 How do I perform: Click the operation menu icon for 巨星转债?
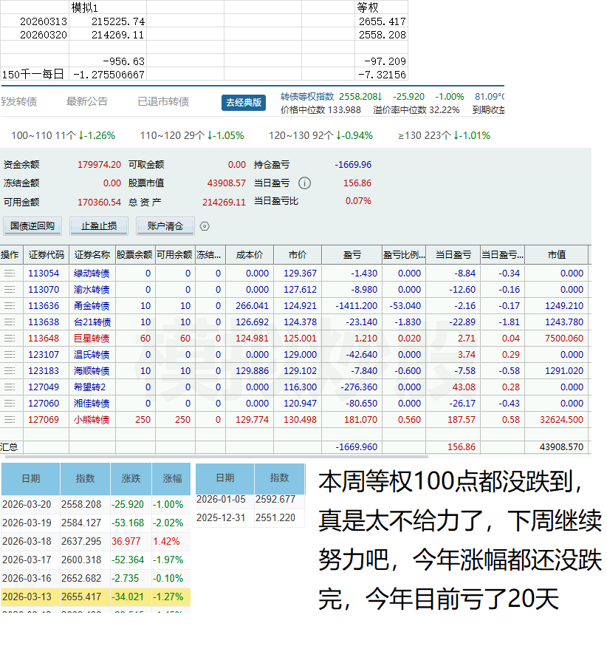pos(10,339)
